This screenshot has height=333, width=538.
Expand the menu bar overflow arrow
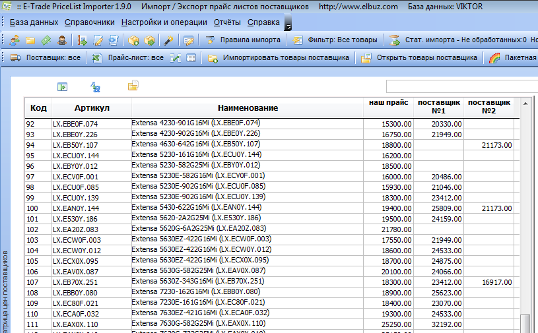(288, 22)
